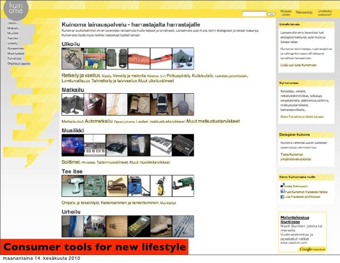
Task: Open Rakentaminen ja remontoiminen link
Action: pos(130,203)
